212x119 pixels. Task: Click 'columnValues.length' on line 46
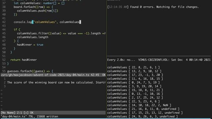[32, 37]
